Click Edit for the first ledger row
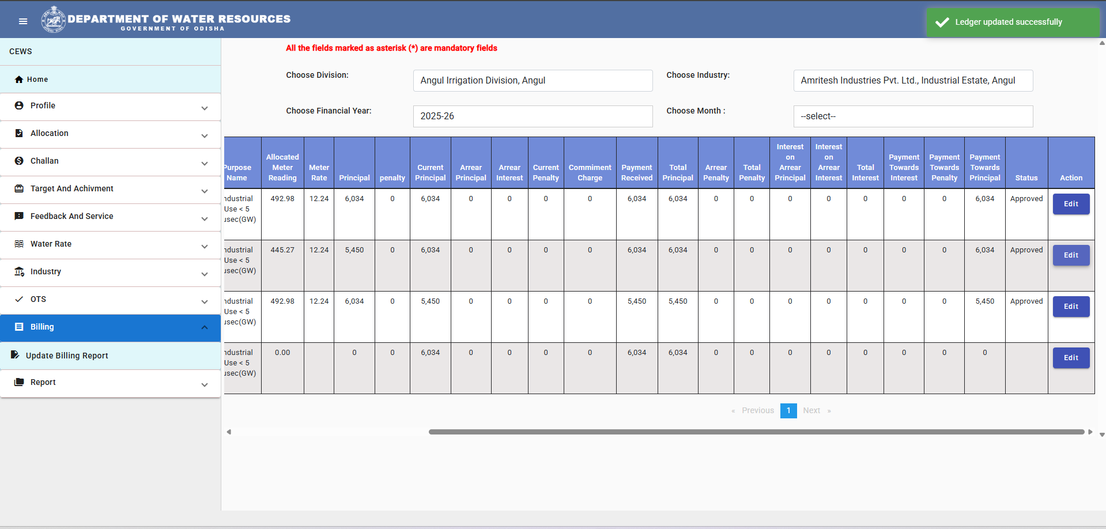Screen dimensions: 1106x529 point(1071,204)
